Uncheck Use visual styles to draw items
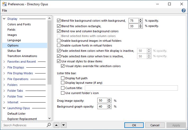This screenshot has width=188, height=130. [x=59, y=61]
